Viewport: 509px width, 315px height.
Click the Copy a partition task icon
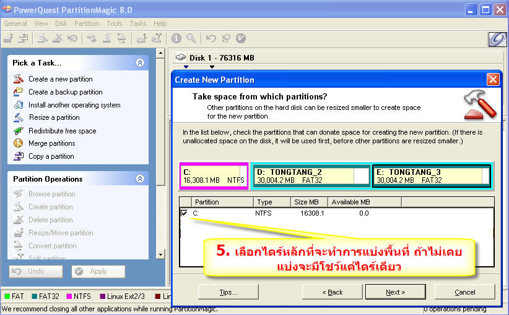(19, 156)
